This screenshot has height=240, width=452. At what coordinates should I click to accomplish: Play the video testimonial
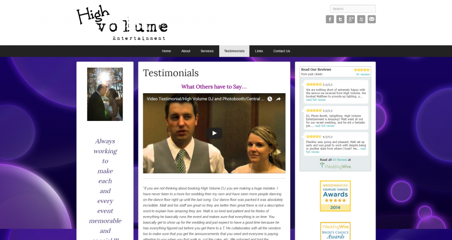pos(214,133)
